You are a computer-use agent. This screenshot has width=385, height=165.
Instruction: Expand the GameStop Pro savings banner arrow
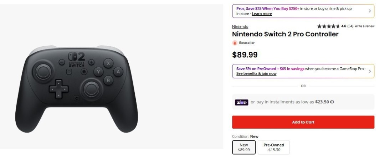tap(370, 71)
